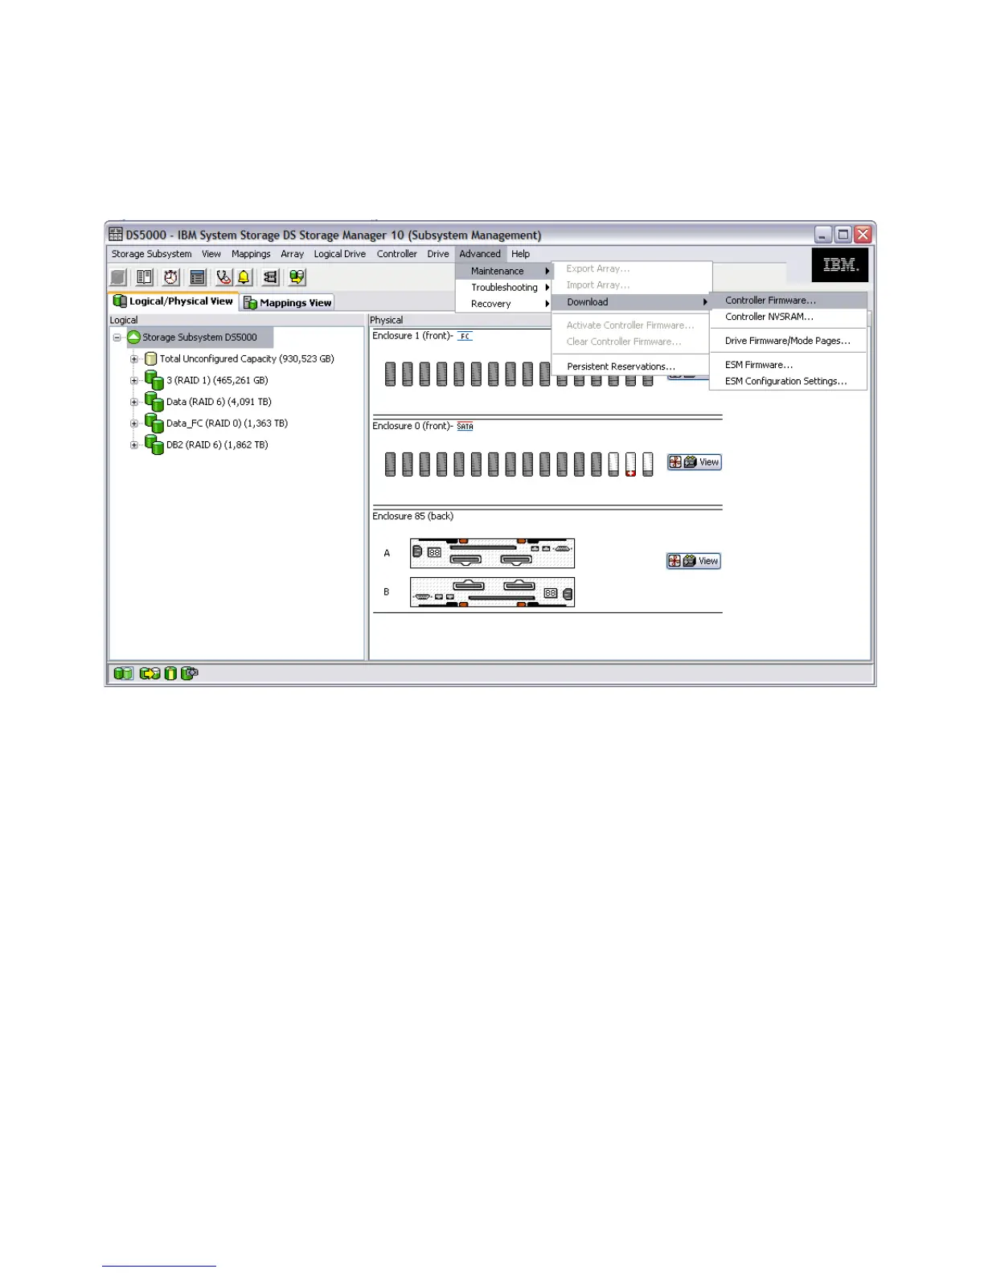The width and height of the screenshot is (984, 1273).
Task: Choose ESM Configuration Settings… entry
Action: pos(789,382)
